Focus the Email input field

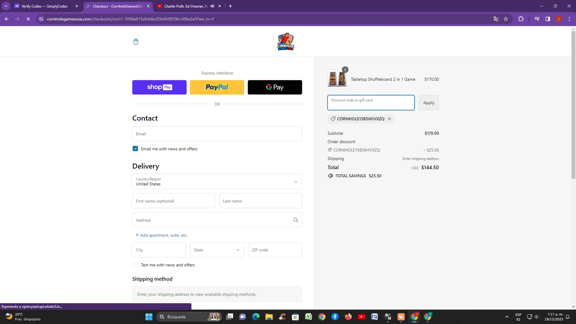(x=217, y=134)
